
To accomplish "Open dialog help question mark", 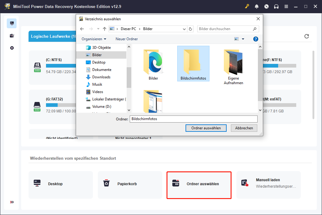I will (x=256, y=39).
